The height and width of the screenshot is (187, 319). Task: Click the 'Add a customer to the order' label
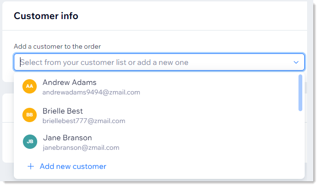click(x=57, y=47)
